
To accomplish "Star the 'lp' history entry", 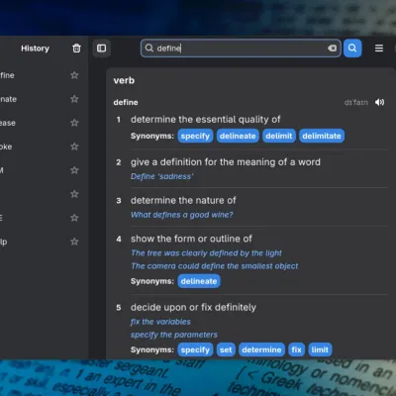I will click(74, 242).
